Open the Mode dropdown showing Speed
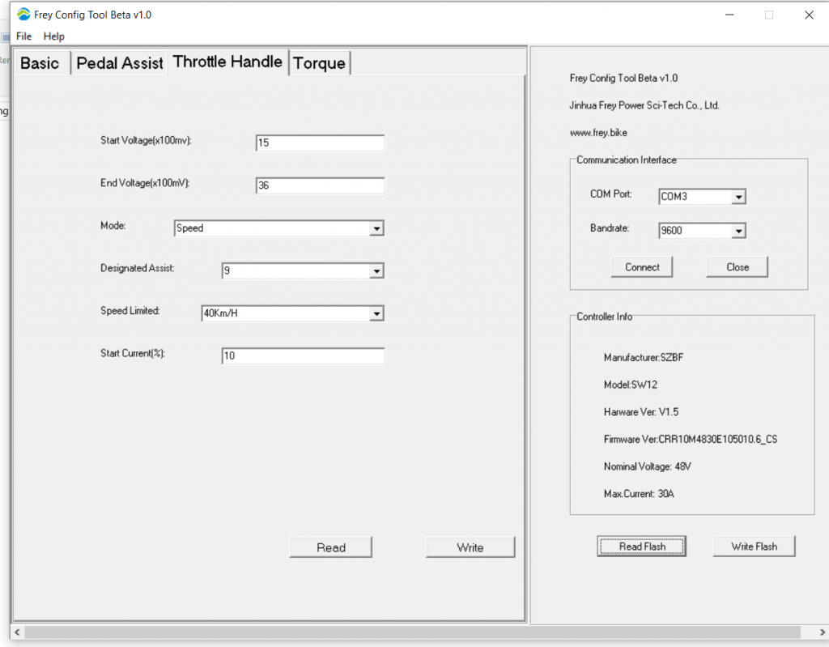 click(376, 228)
